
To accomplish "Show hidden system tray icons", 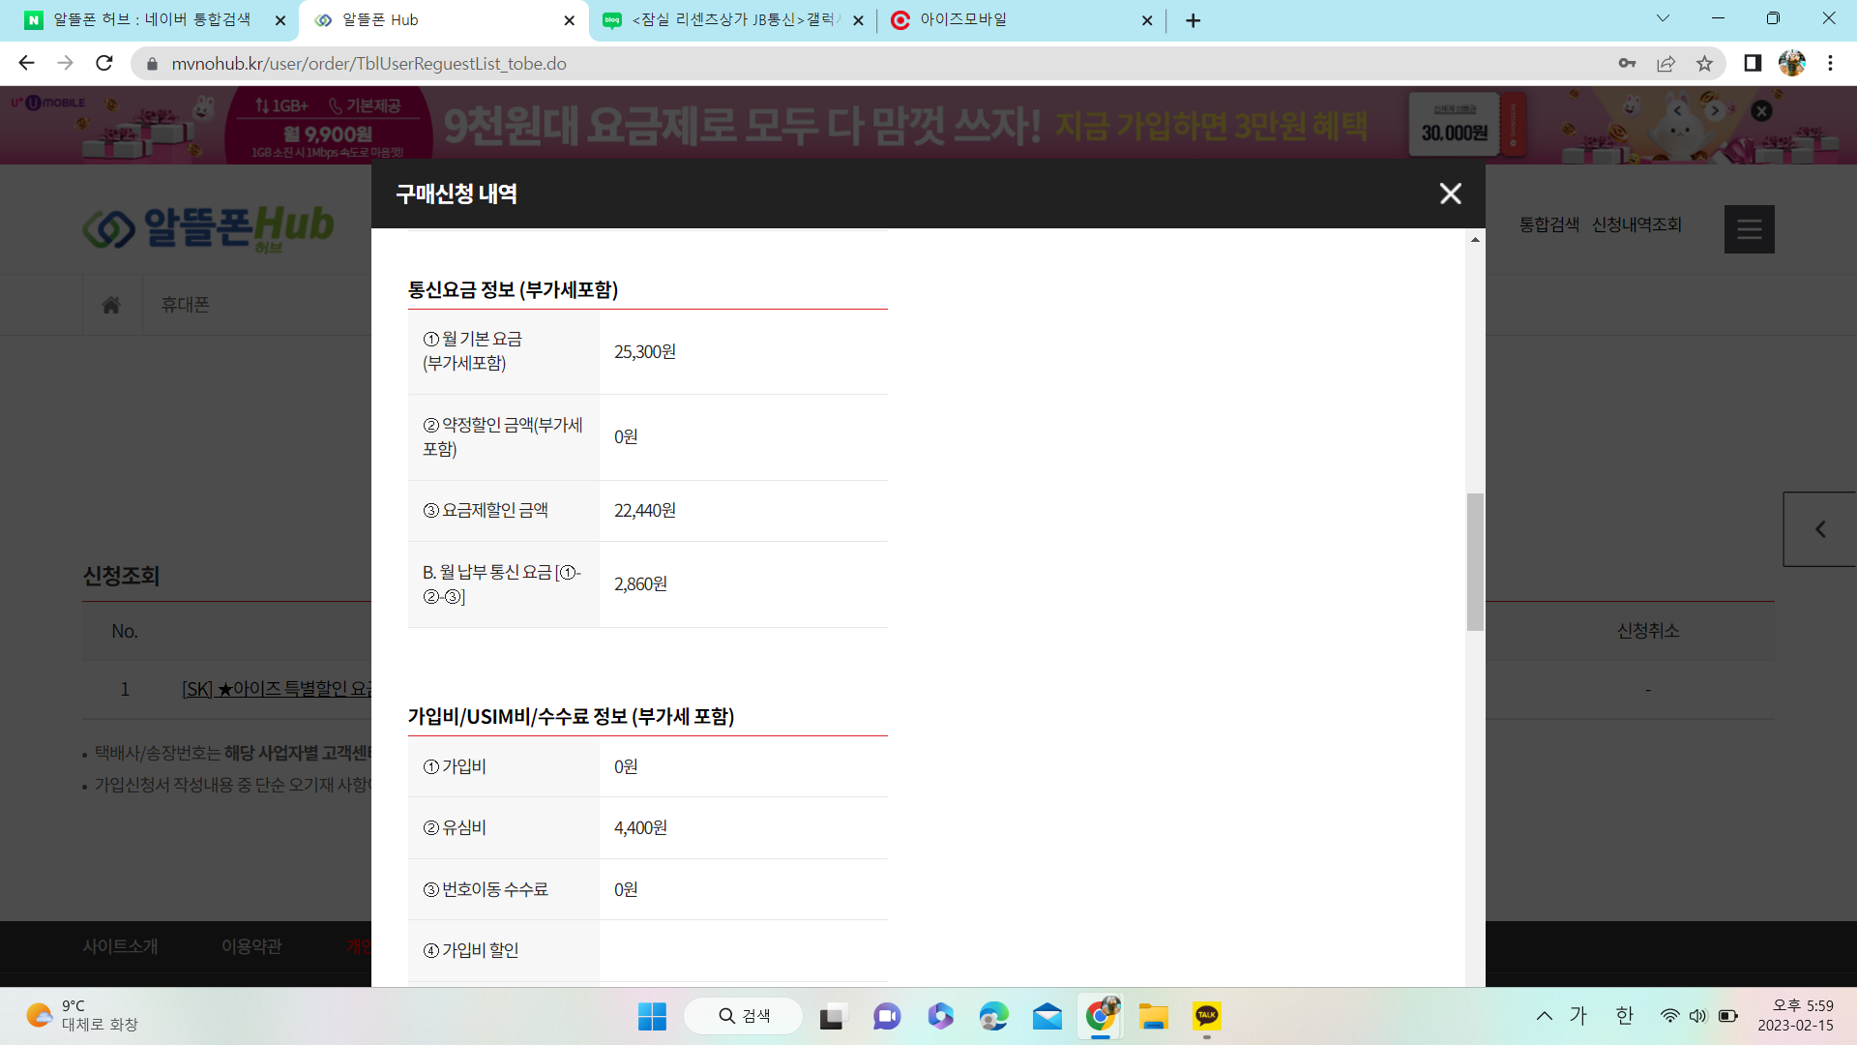I will [1545, 1016].
